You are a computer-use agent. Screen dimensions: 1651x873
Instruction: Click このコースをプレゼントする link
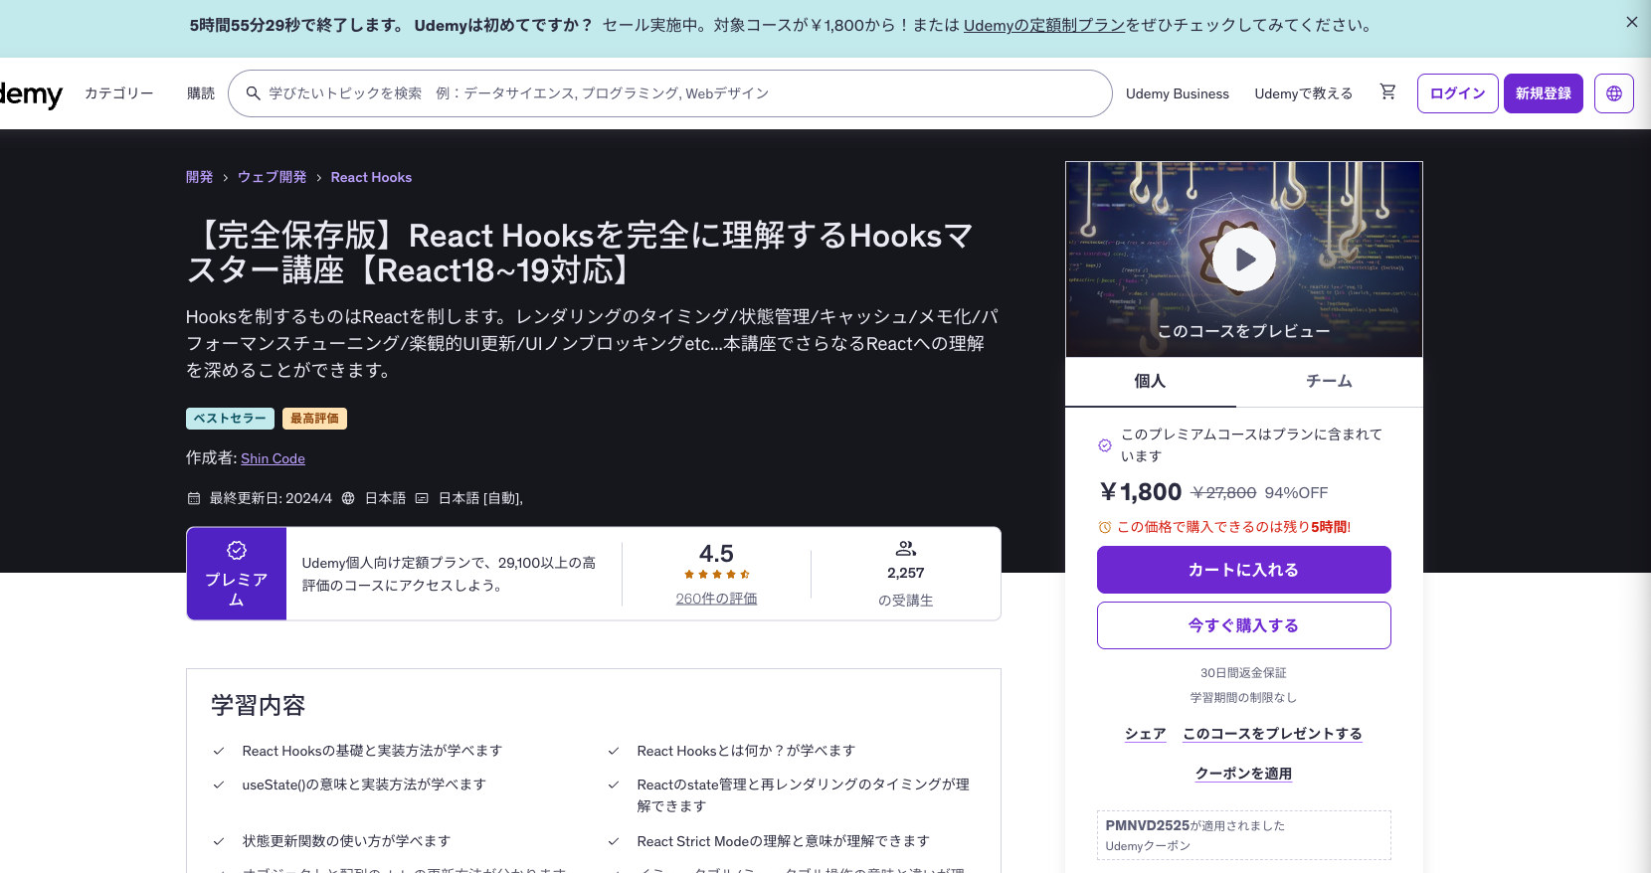pyautogui.click(x=1272, y=734)
